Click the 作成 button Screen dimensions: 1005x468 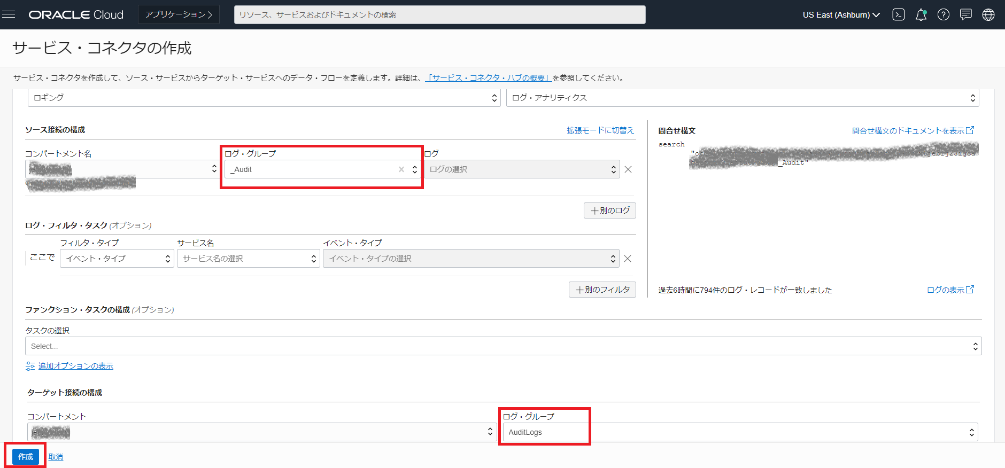tap(25, 457)
